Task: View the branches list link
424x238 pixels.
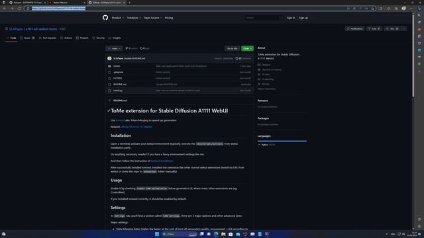Action: pos(131,48)
